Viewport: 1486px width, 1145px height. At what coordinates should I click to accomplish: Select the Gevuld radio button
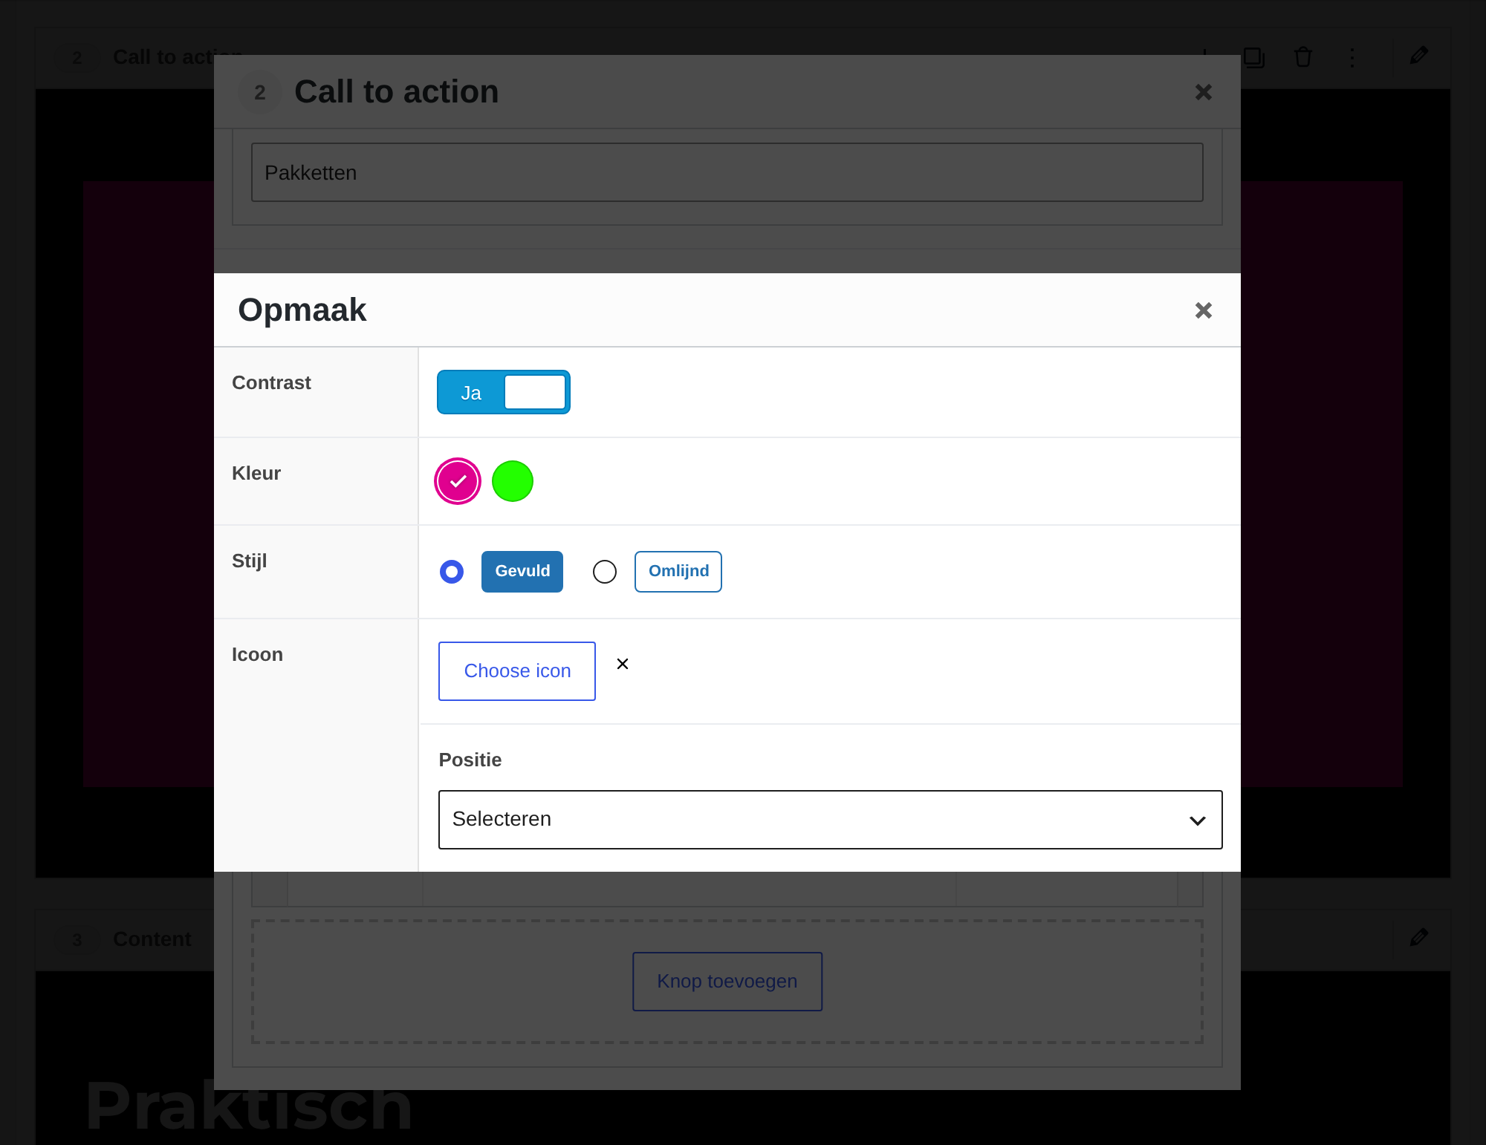[452, 572]
